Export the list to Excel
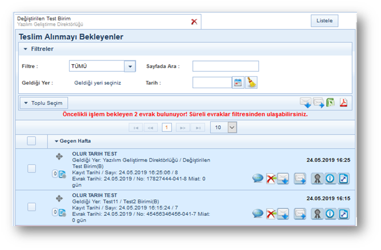The image size is (381, 250). (x=331, y=103)
